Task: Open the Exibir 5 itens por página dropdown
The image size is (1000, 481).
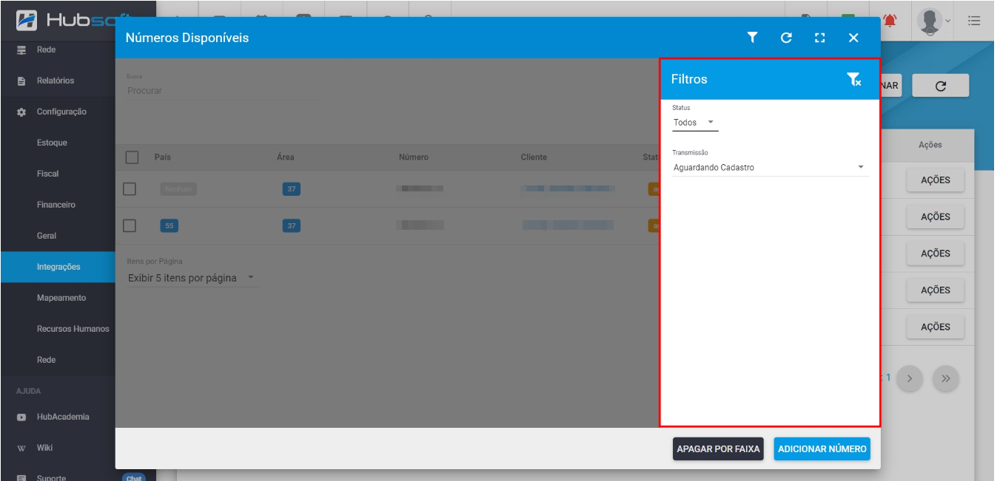Action: (192, 279)
